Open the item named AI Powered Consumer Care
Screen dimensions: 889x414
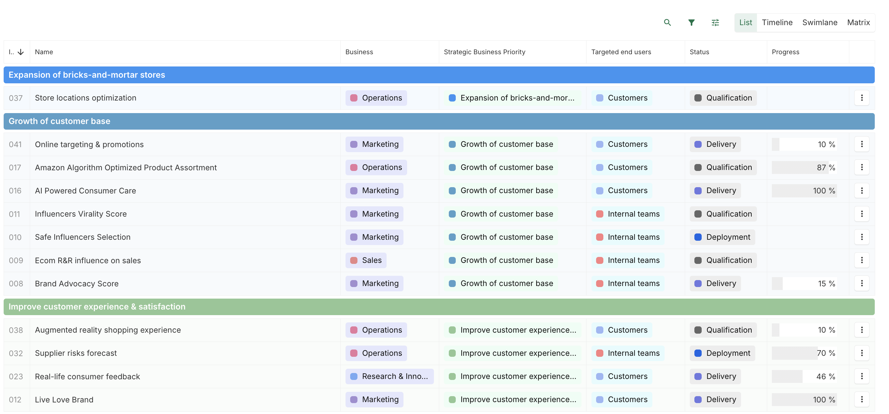point(85,190)
